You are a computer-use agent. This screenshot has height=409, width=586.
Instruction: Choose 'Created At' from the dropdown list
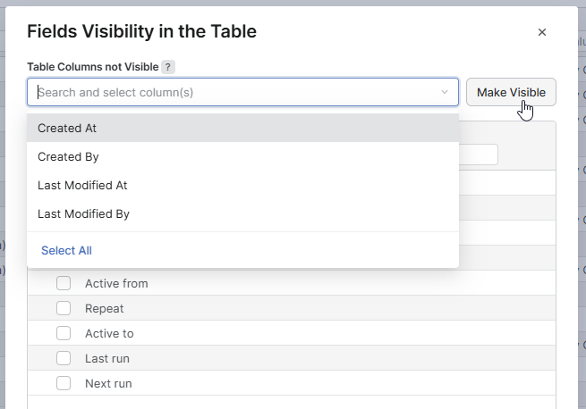click(67, 128)
